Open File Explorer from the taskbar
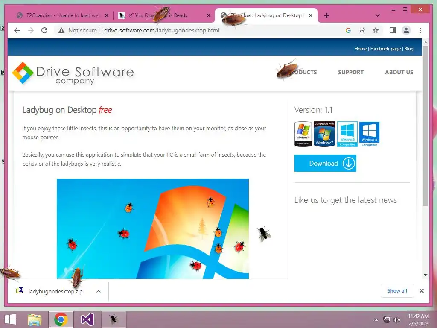 point(35,319)
